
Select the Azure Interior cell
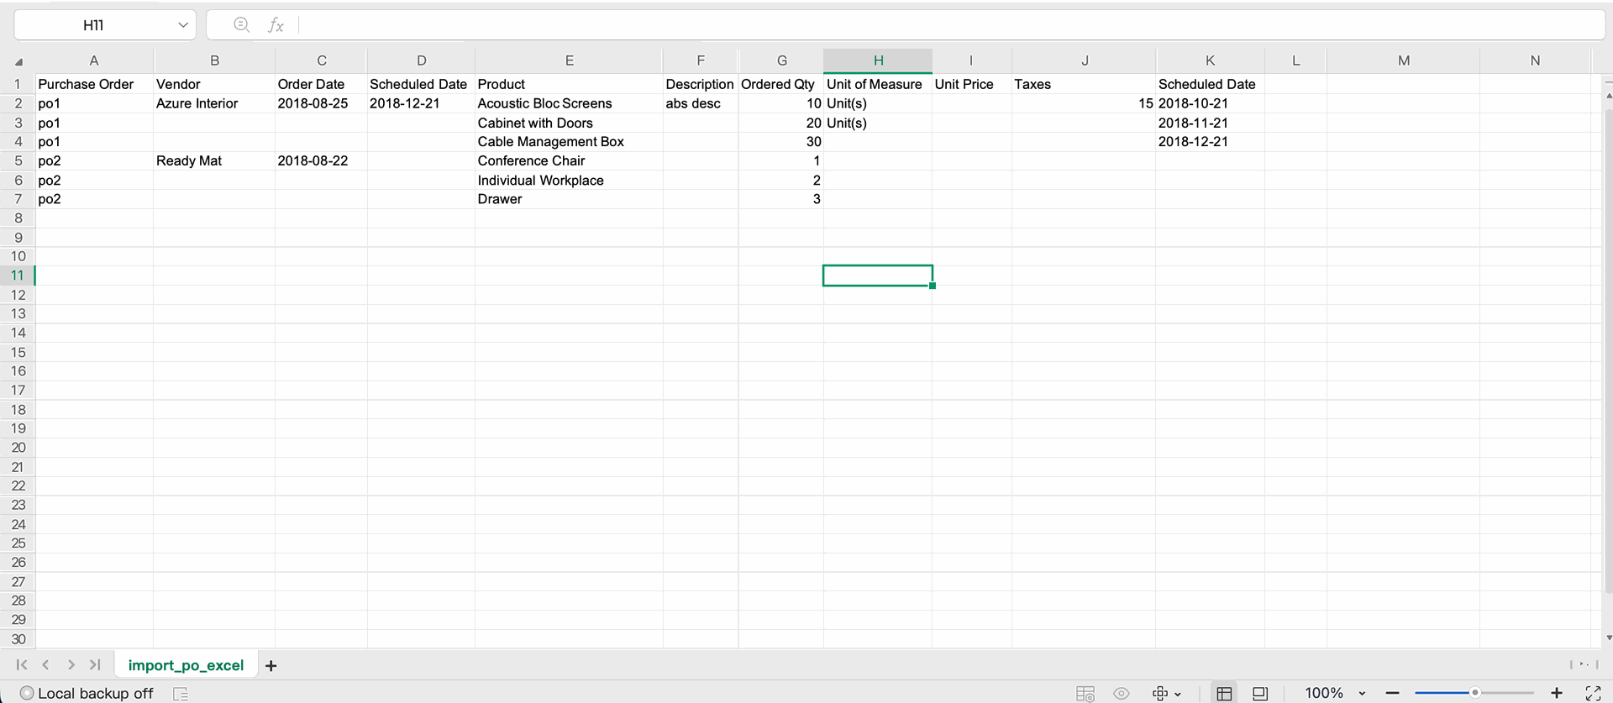214,103
